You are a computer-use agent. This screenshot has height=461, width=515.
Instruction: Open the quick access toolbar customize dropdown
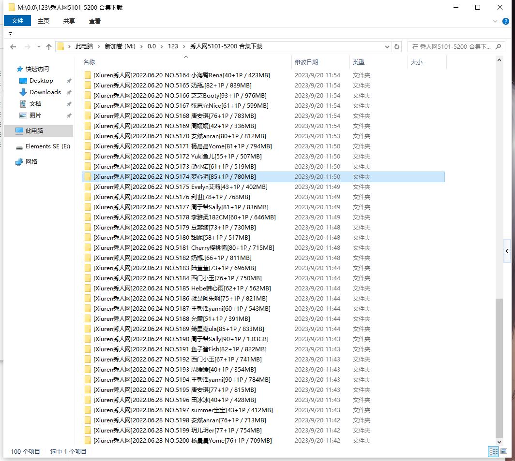(x=10, y=34)
